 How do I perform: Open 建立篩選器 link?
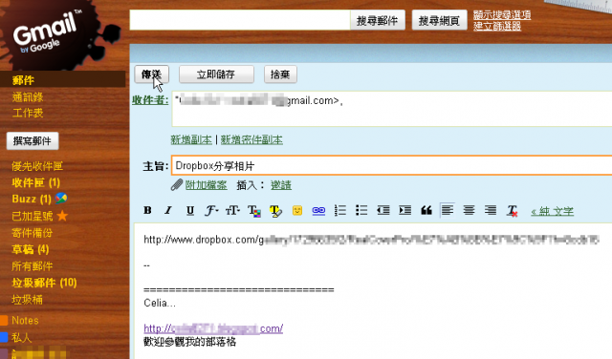point(497,26)
